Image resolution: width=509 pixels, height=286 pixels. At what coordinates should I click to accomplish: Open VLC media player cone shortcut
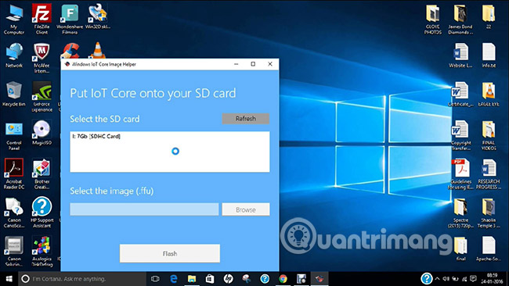[97, 50]
